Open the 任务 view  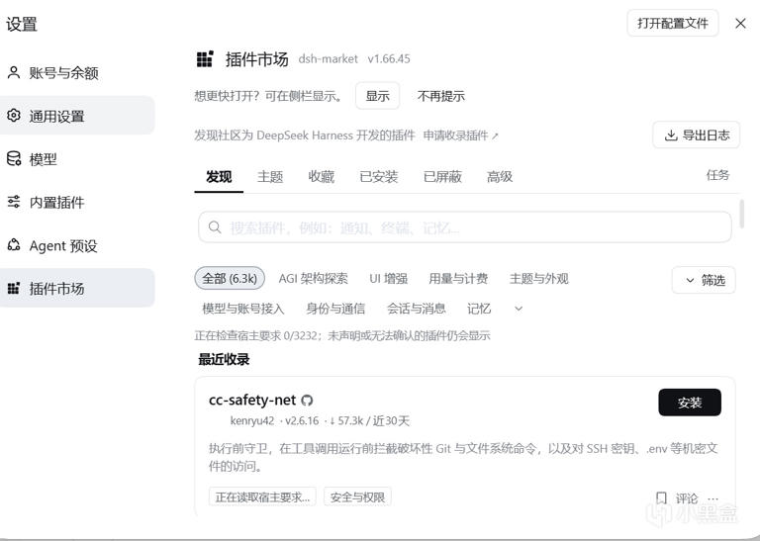click(x=717, y=175)
